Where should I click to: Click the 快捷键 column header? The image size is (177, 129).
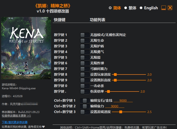click(60, 20)
